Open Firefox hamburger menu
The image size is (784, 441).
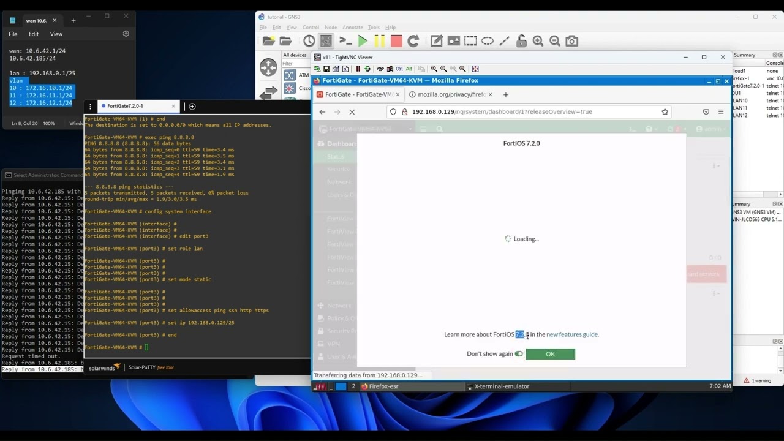point(721,112)
